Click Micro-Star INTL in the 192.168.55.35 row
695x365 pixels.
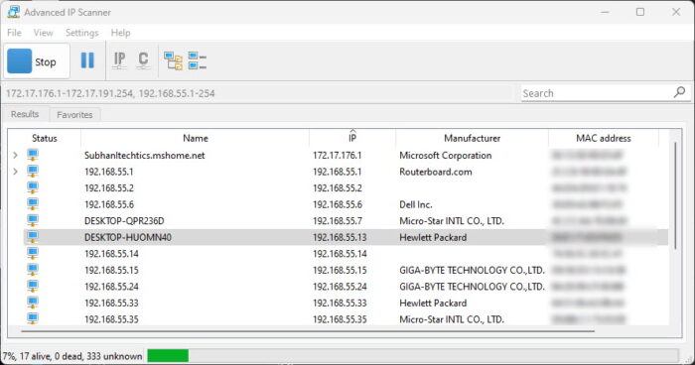point(451,319)
